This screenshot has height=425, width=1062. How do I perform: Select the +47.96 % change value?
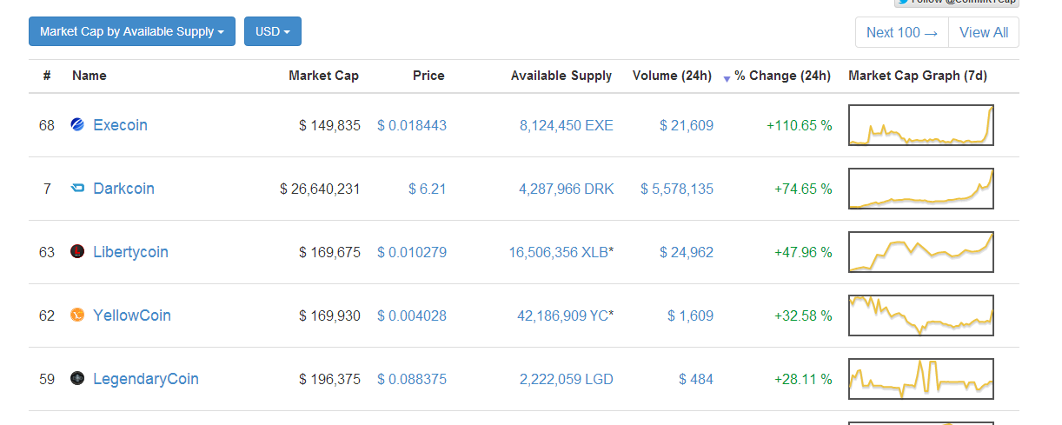pyautogui.click(x=803, y=252)
